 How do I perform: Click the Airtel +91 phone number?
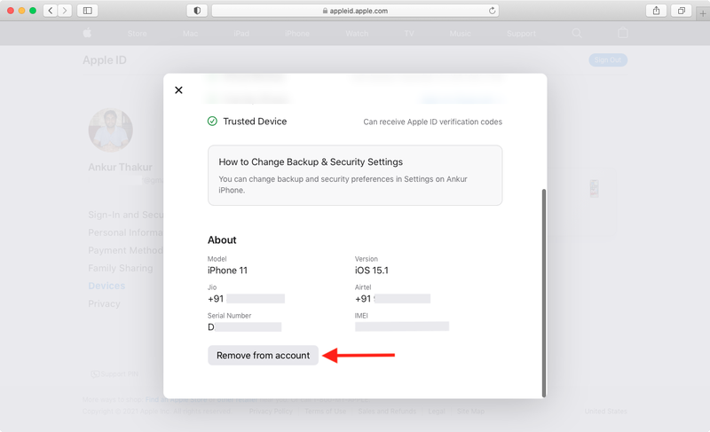tap(392, 299)
